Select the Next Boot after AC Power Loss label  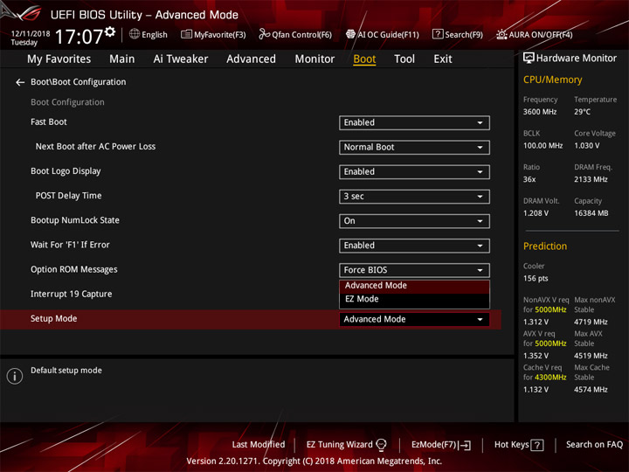tap(95, 147)
